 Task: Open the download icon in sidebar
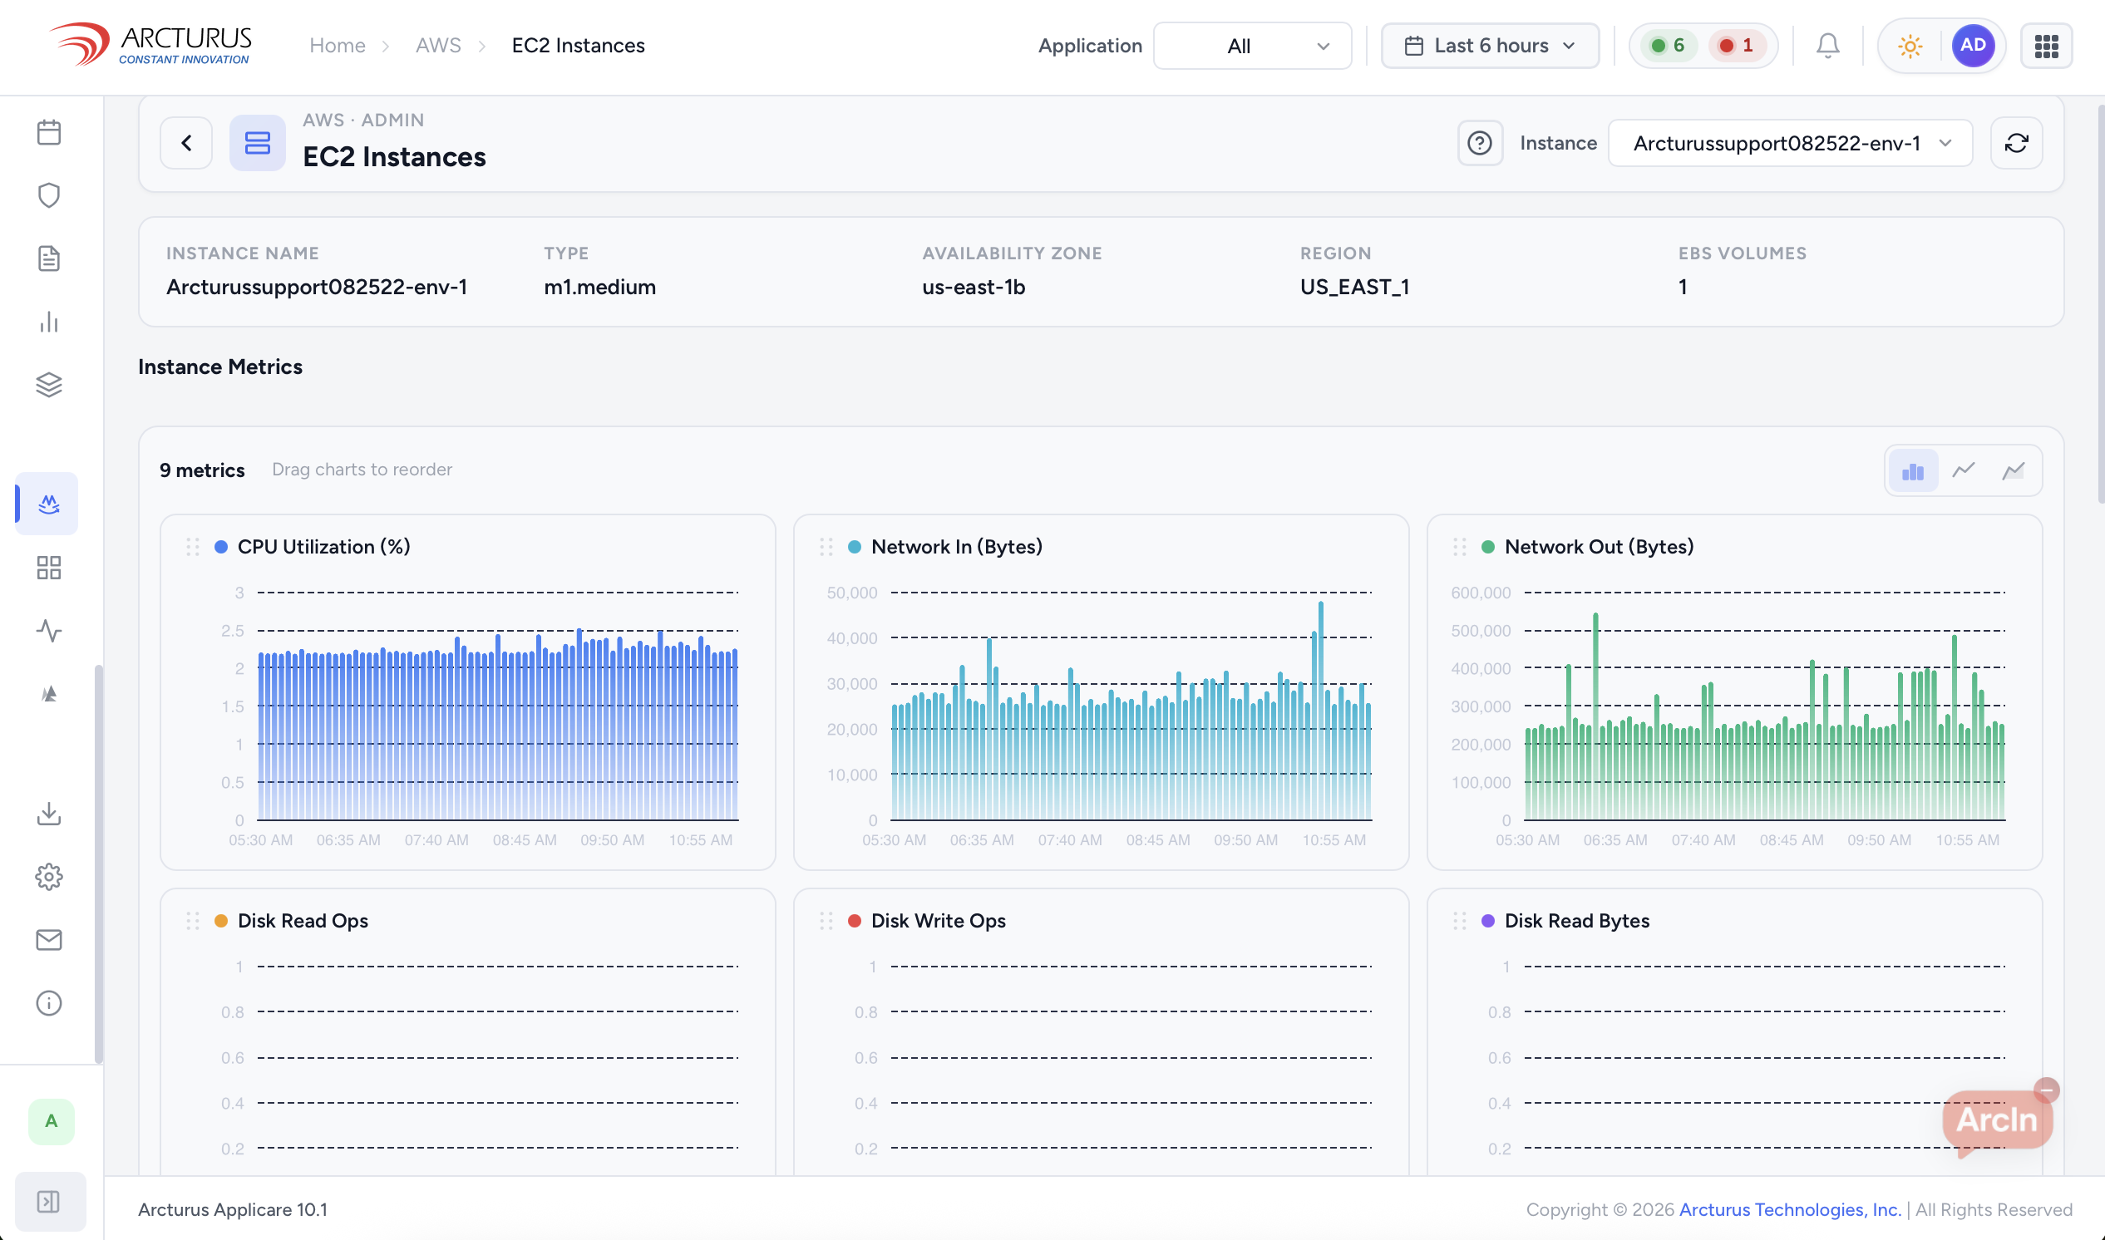[x=49, y=814]
